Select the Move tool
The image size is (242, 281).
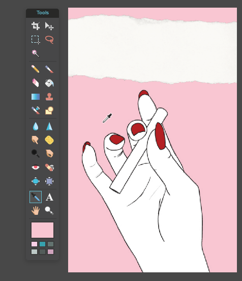pyautogui.click(x=49, y=26)
